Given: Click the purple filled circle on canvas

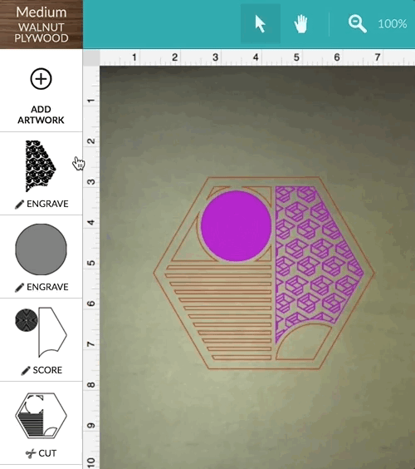Looking at the screenshot, I should click(x=236, y=226).
